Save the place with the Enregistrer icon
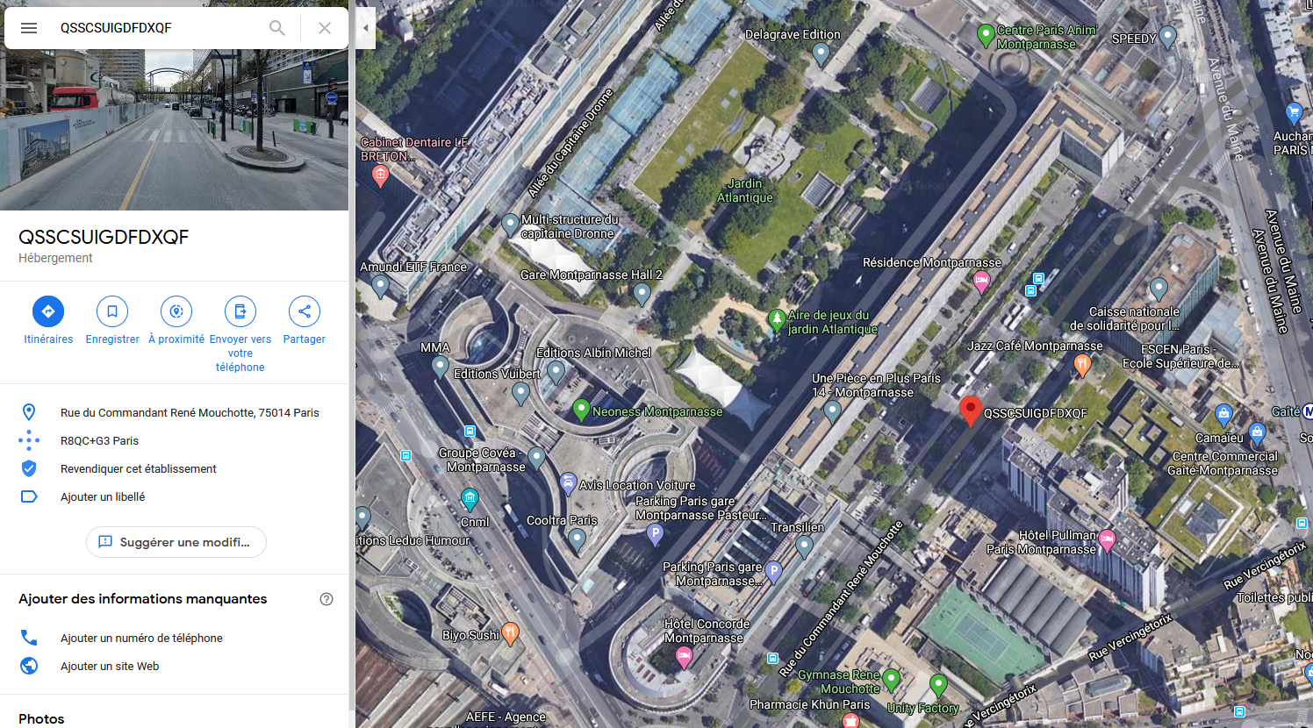 pos(112,311)
